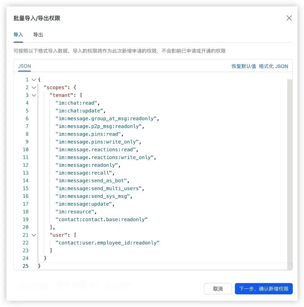Click line number 10 in the editor
Image resolution: width=304 pixels, height=307 pixels.
(26, 149)
